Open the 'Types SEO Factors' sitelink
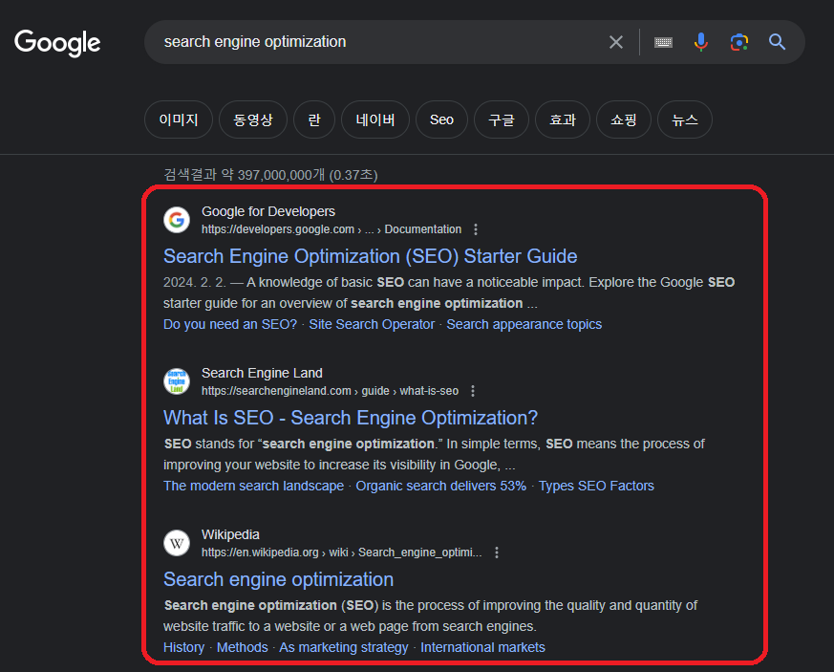 (596, 486)
